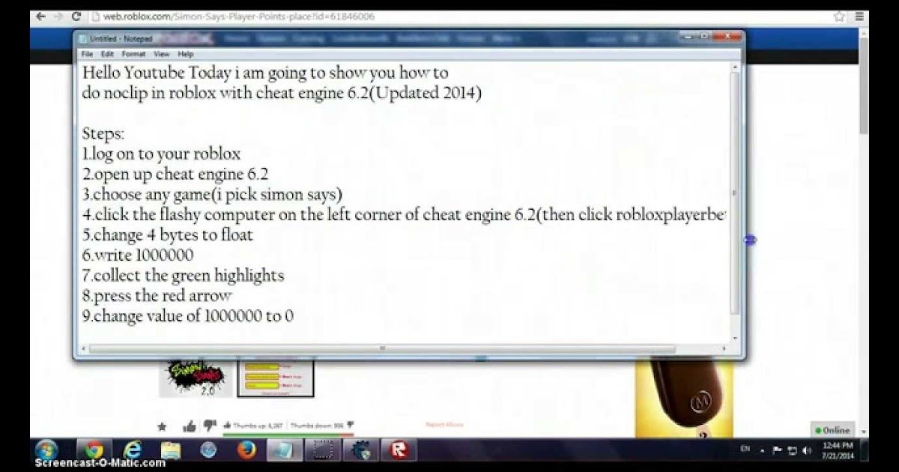Image resolution: width=899 pixels, height=472 pixels.
Task: Open the volume speaker tray icon
Action: coord(806,450)
